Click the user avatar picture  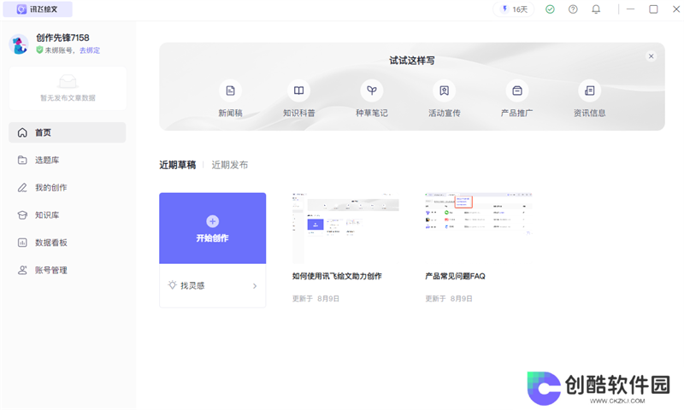point(19,44)
